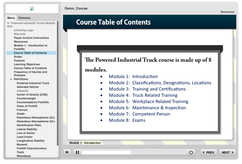The height and width of the screenshot is (164, 242).
Task: Collapse the Definitions section arrow
Action: point(11,79)
